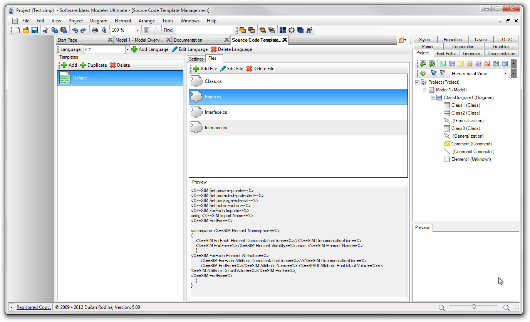Click the Print icon
The image size is (530, 322).
(95, 30)
